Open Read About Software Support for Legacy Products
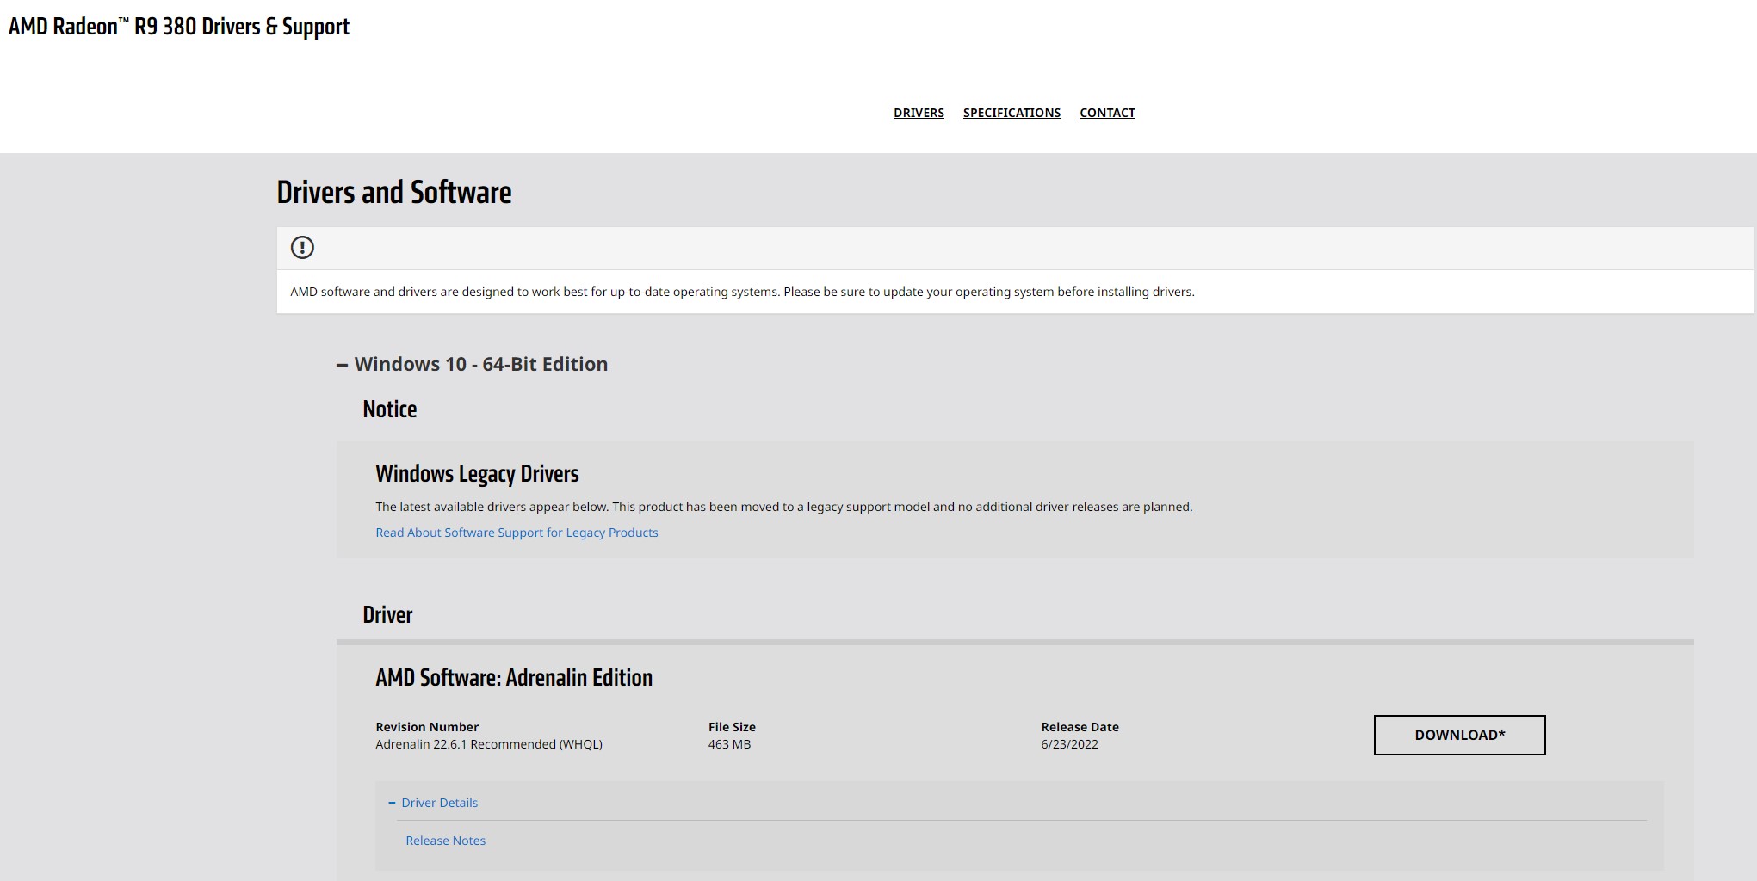The image size is (1757, 881). (517, 533)
